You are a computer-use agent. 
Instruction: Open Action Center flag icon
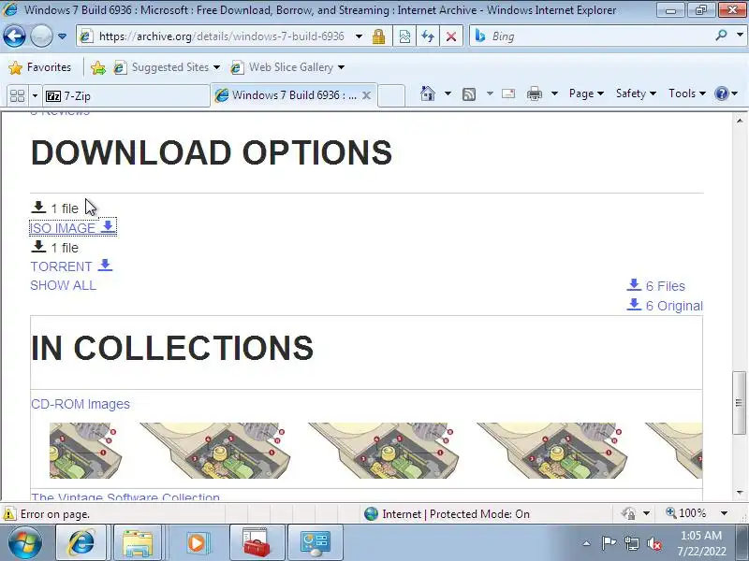[x=609, y=543]
